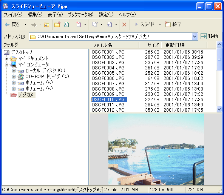This screenshot has width=224, height=195.
Task: Collapse the マイ コンピュータ tree node
Action: [x=6, y=64]
